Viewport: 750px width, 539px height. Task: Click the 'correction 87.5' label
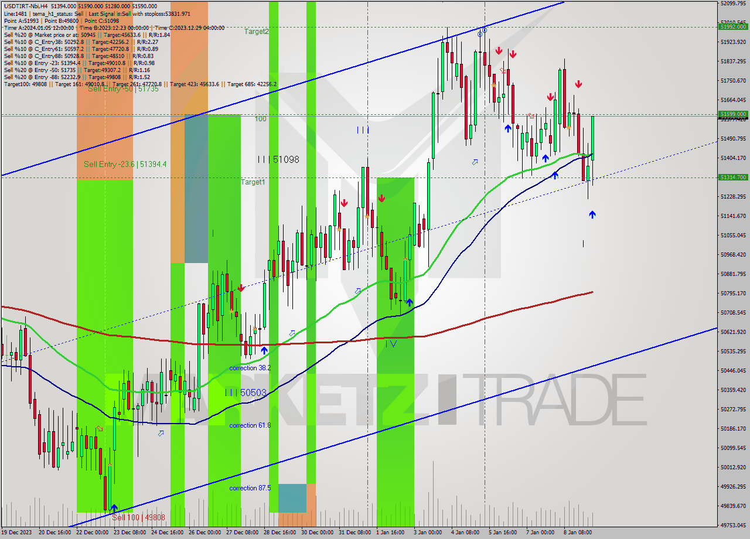pyautogui.click(x=250, y=488)
